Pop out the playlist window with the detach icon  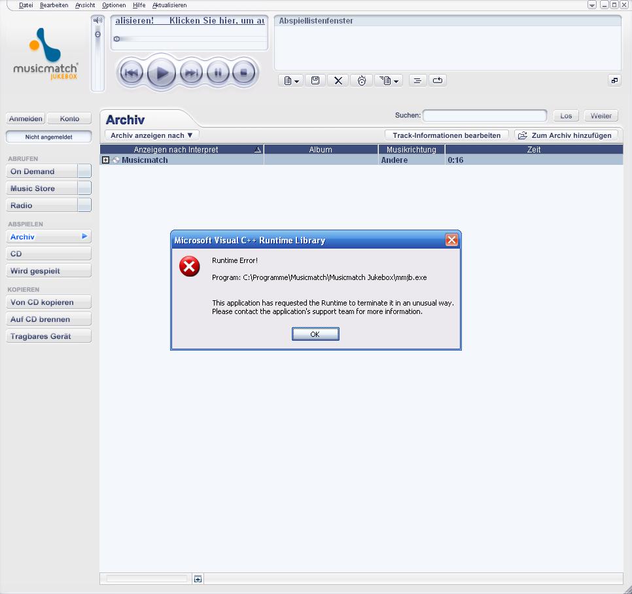click(x=614, y=80)
